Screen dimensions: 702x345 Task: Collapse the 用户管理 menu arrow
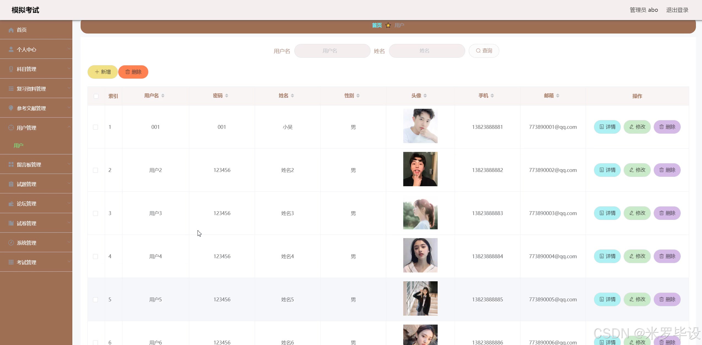(69, 127)
